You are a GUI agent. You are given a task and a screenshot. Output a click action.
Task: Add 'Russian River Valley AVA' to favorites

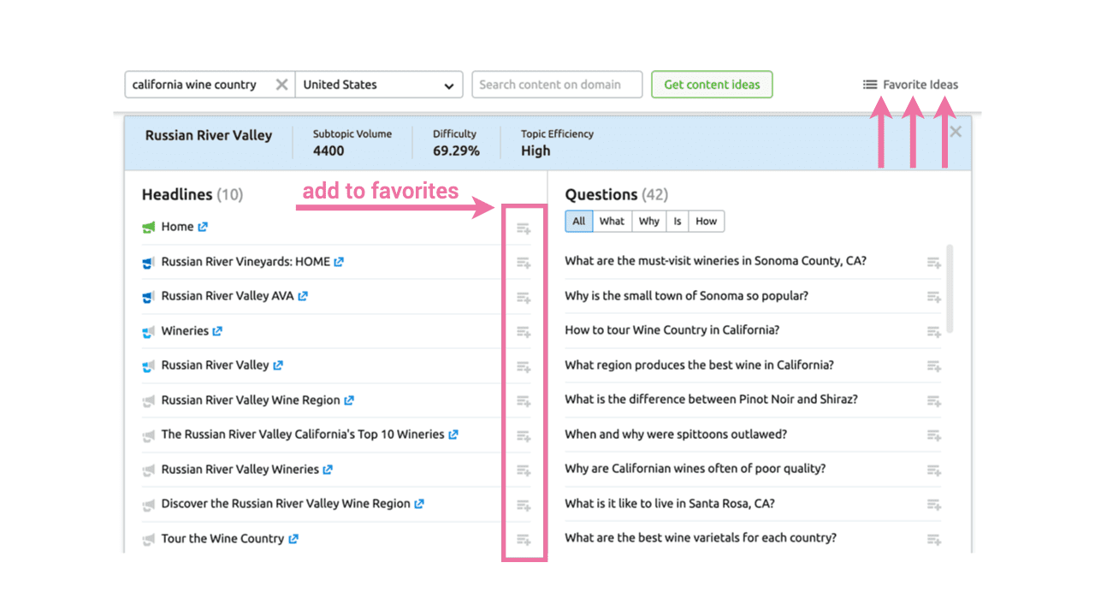click(x=523, y=296)
